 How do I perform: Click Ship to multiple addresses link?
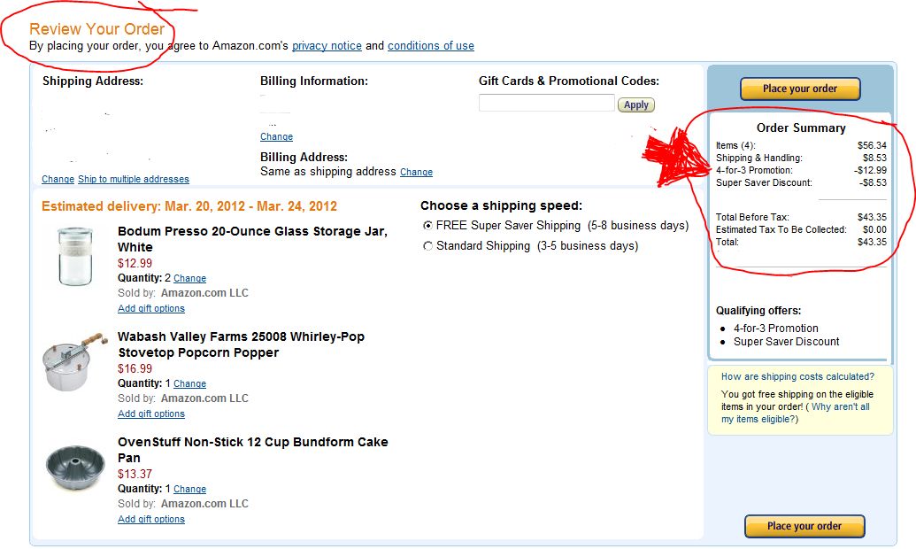coord(134,180)
